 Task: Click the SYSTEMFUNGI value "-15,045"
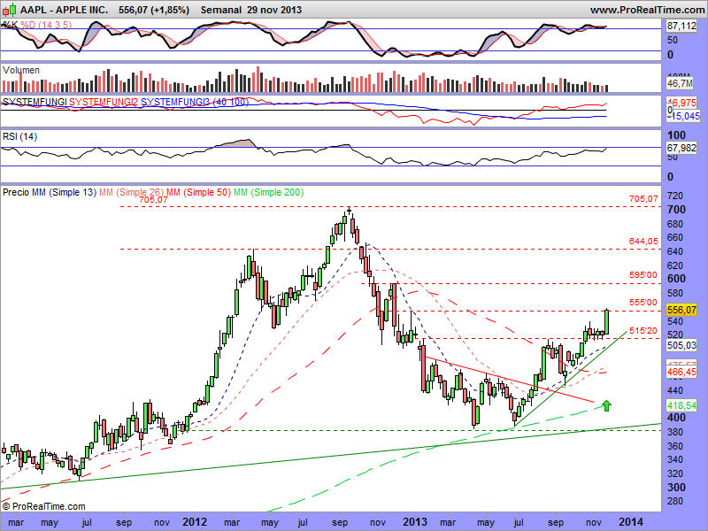coord(683,116)
